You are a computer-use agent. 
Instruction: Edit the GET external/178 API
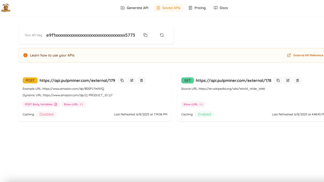(x=288, y=80)
